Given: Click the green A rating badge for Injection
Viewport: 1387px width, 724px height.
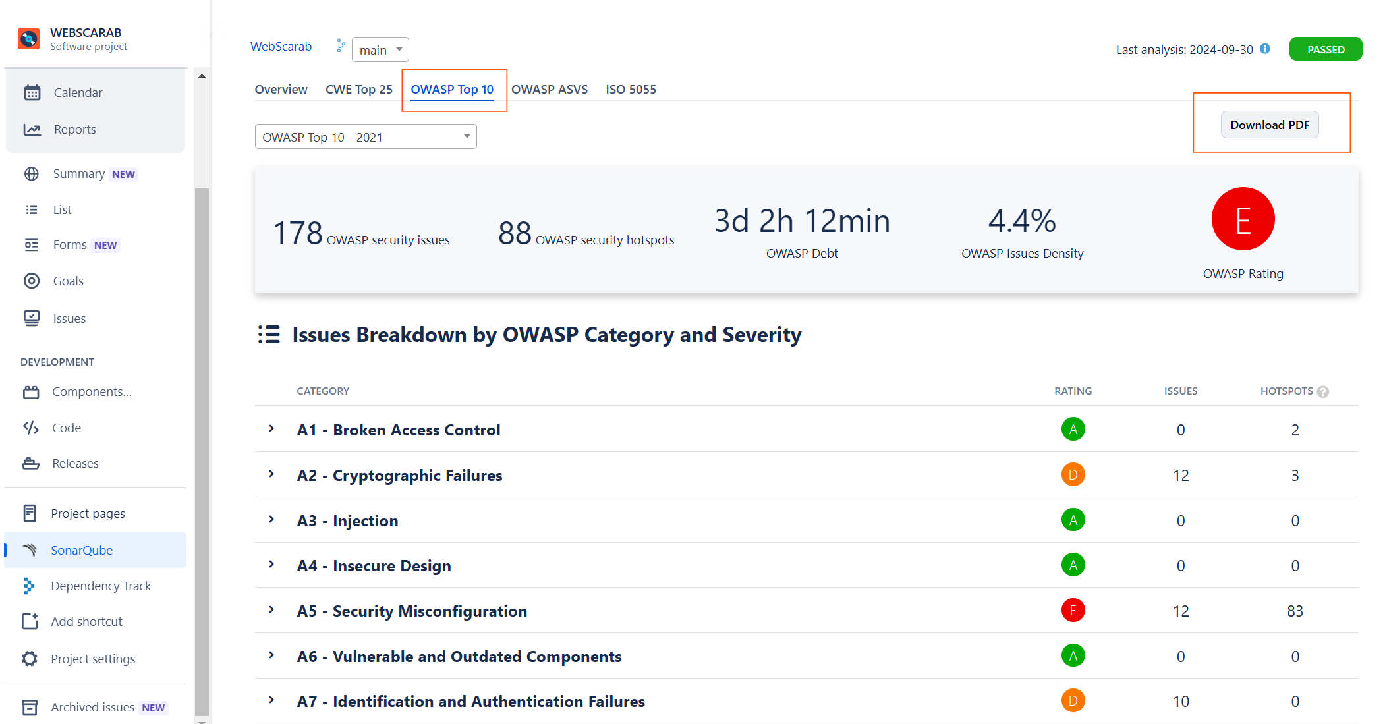Looking at the screenshot, I should pyautogui.click(x=1073, y=520).
